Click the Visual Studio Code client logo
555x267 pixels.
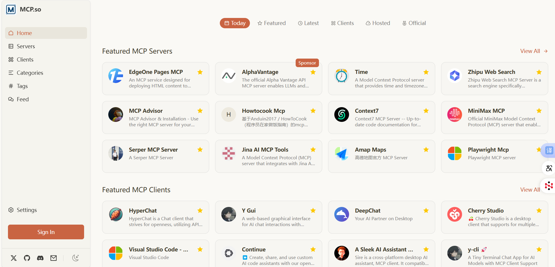click(116, 253)
